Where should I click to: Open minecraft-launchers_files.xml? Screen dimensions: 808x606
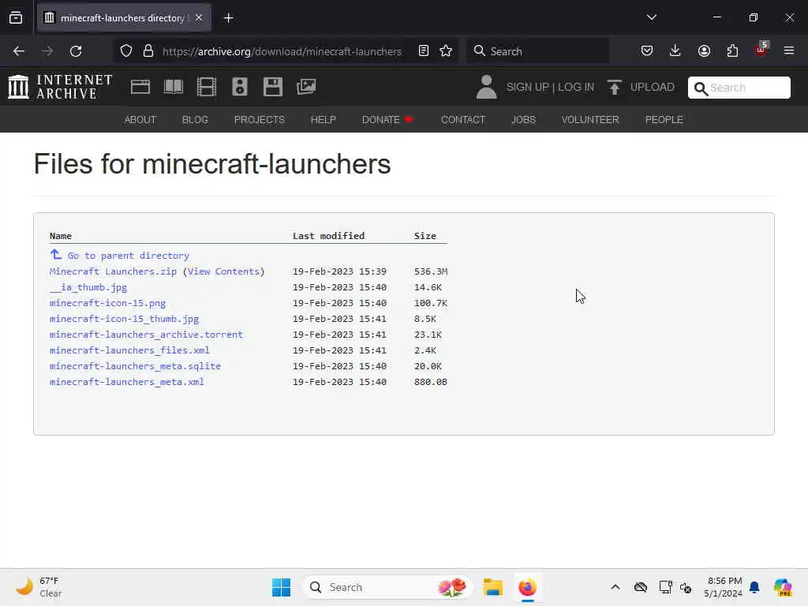tap(129, 350)
